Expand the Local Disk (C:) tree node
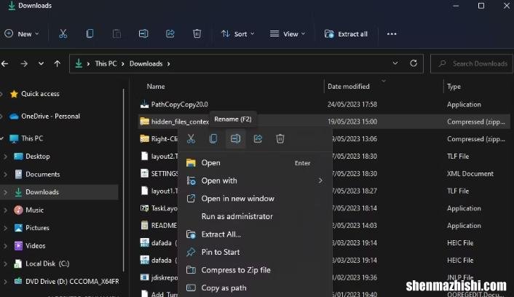The height and width of the screenshot is (297, 514). tap(5, 264)
